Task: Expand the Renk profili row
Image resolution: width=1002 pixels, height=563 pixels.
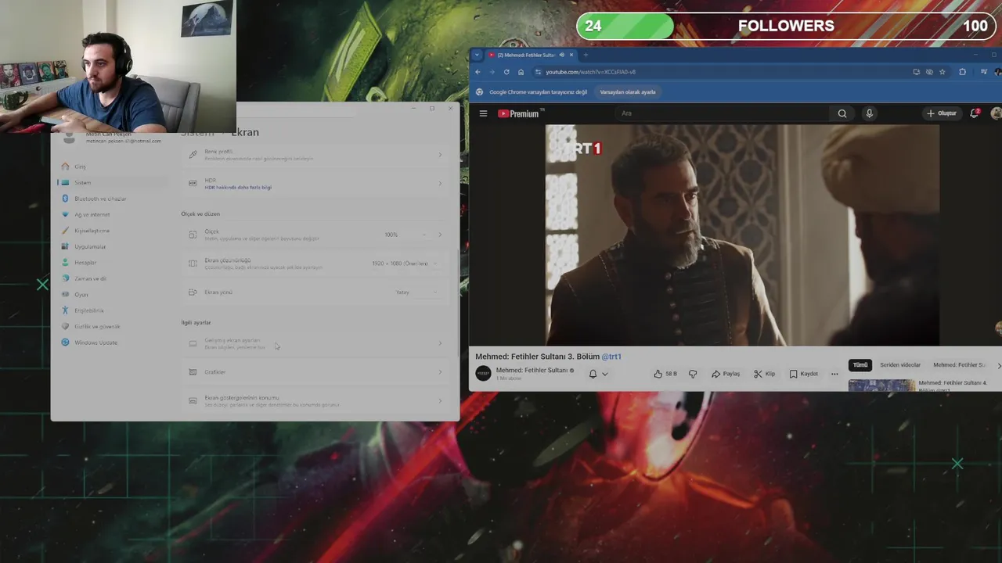Action: point(315,155)
